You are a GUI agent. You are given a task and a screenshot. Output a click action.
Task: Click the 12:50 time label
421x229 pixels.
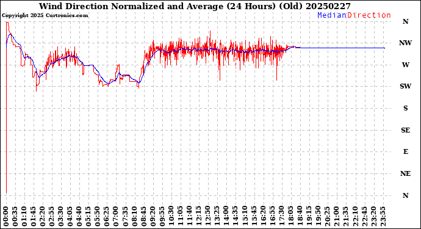pyautogui.click(x=208, y=216)
